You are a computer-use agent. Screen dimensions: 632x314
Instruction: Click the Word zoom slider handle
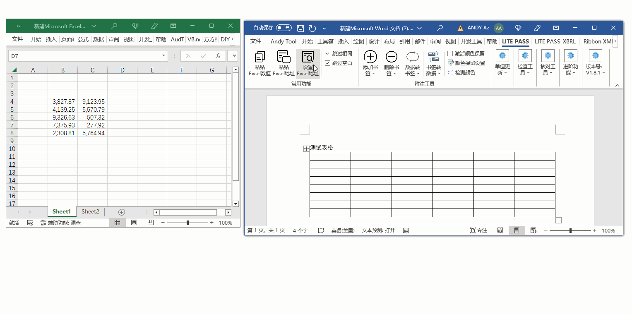coord(570,230)
